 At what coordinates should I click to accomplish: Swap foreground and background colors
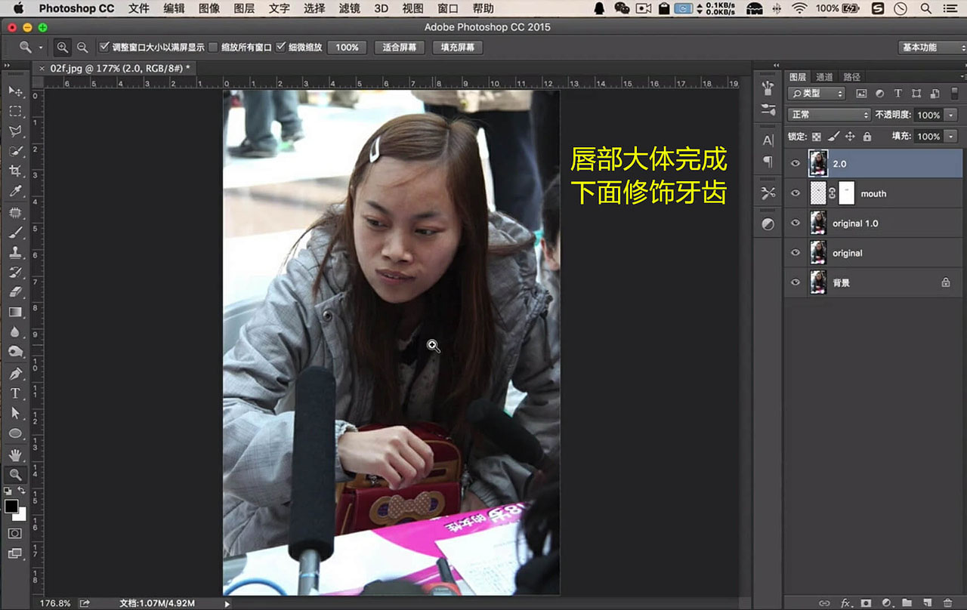(22, 491)
